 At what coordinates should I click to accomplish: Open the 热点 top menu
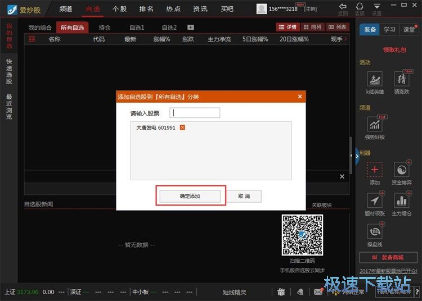(x=173, y=9)
